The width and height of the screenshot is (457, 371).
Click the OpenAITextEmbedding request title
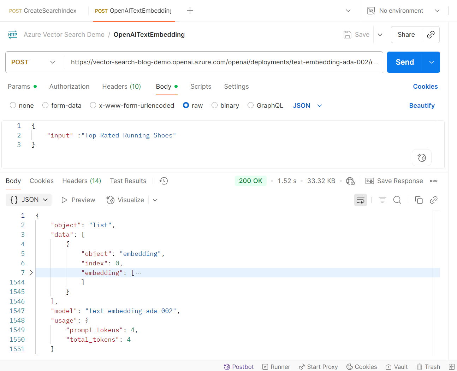click(x=149, y=35)
